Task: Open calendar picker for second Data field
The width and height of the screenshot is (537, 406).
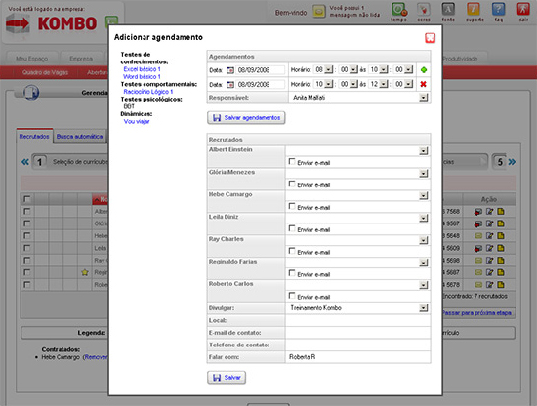Action: (x=230, y=84)
